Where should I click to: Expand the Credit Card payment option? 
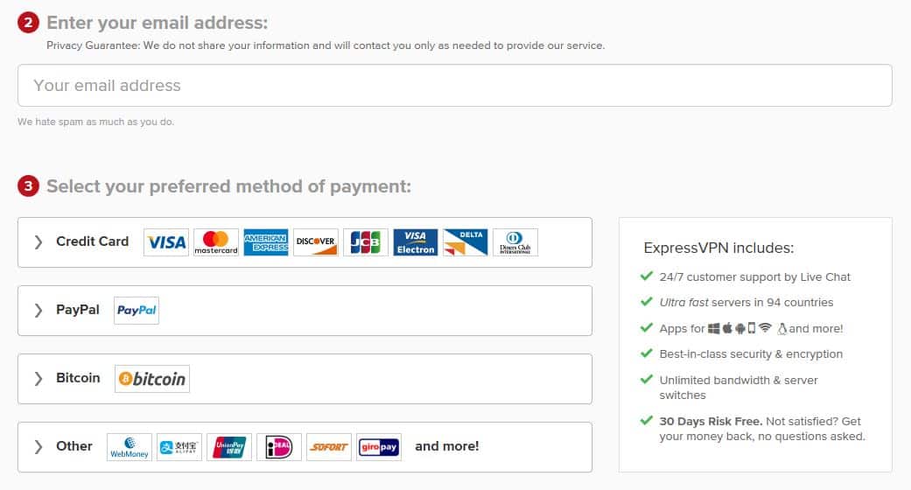305,242
